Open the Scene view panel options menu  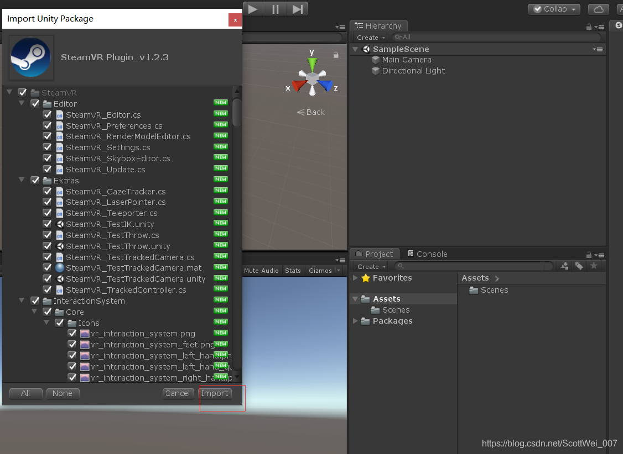click(x=340, y=27)
